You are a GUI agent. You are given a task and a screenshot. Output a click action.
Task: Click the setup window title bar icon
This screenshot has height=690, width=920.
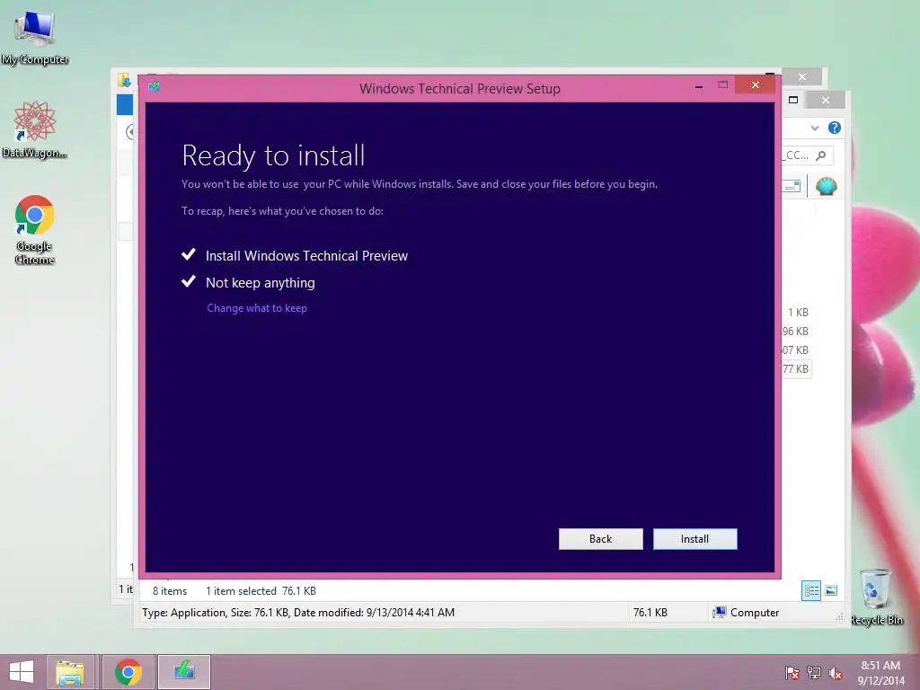tap(154, 87)
